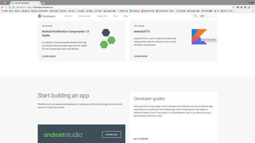Click the androidstudio logo banner
255x143 pixels.
[63, 135]
